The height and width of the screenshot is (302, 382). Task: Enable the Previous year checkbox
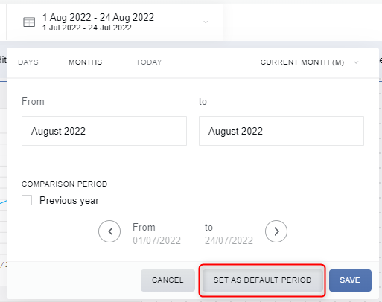(x=27, y=200)
